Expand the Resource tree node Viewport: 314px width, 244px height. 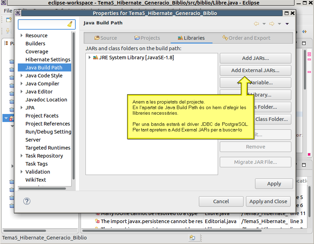click(21, 36)
